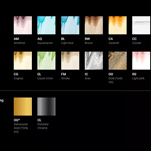Choose the Caramel CA color swatch
Image resolution: width=151 pixels, height=151 pixels.
(117, 25)
